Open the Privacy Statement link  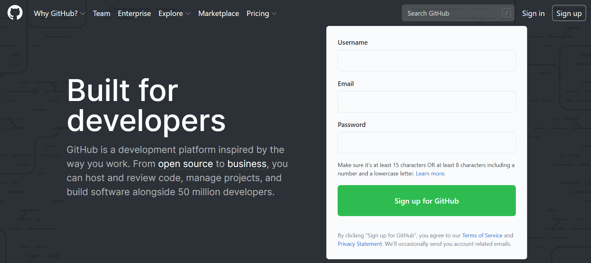click(360, 244)
